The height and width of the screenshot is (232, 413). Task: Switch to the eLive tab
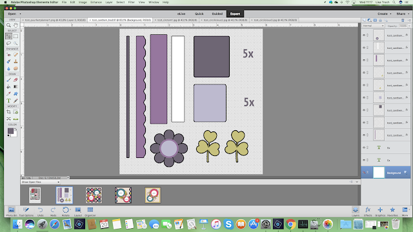click(x=181, y=14)
